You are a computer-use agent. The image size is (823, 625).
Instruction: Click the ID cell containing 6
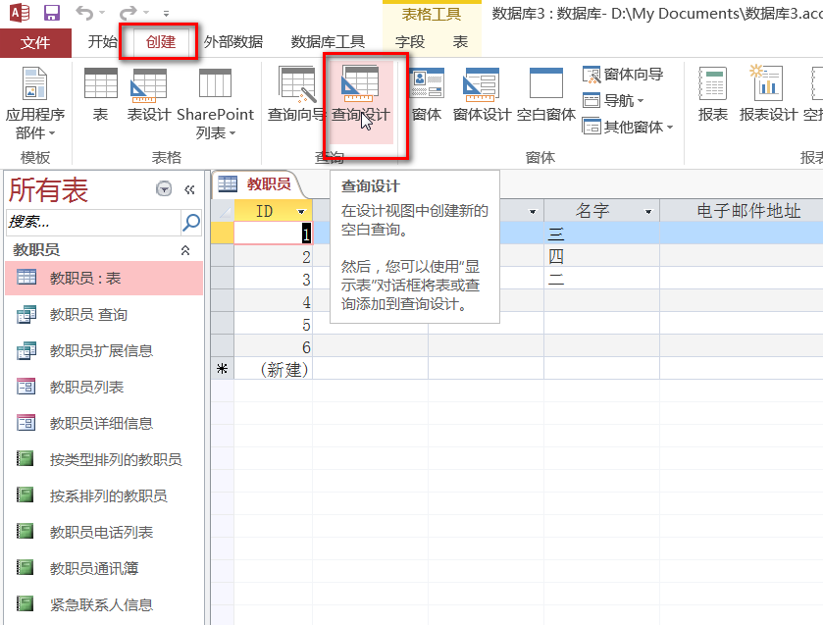pyautogui.click(x=274, y=346)
